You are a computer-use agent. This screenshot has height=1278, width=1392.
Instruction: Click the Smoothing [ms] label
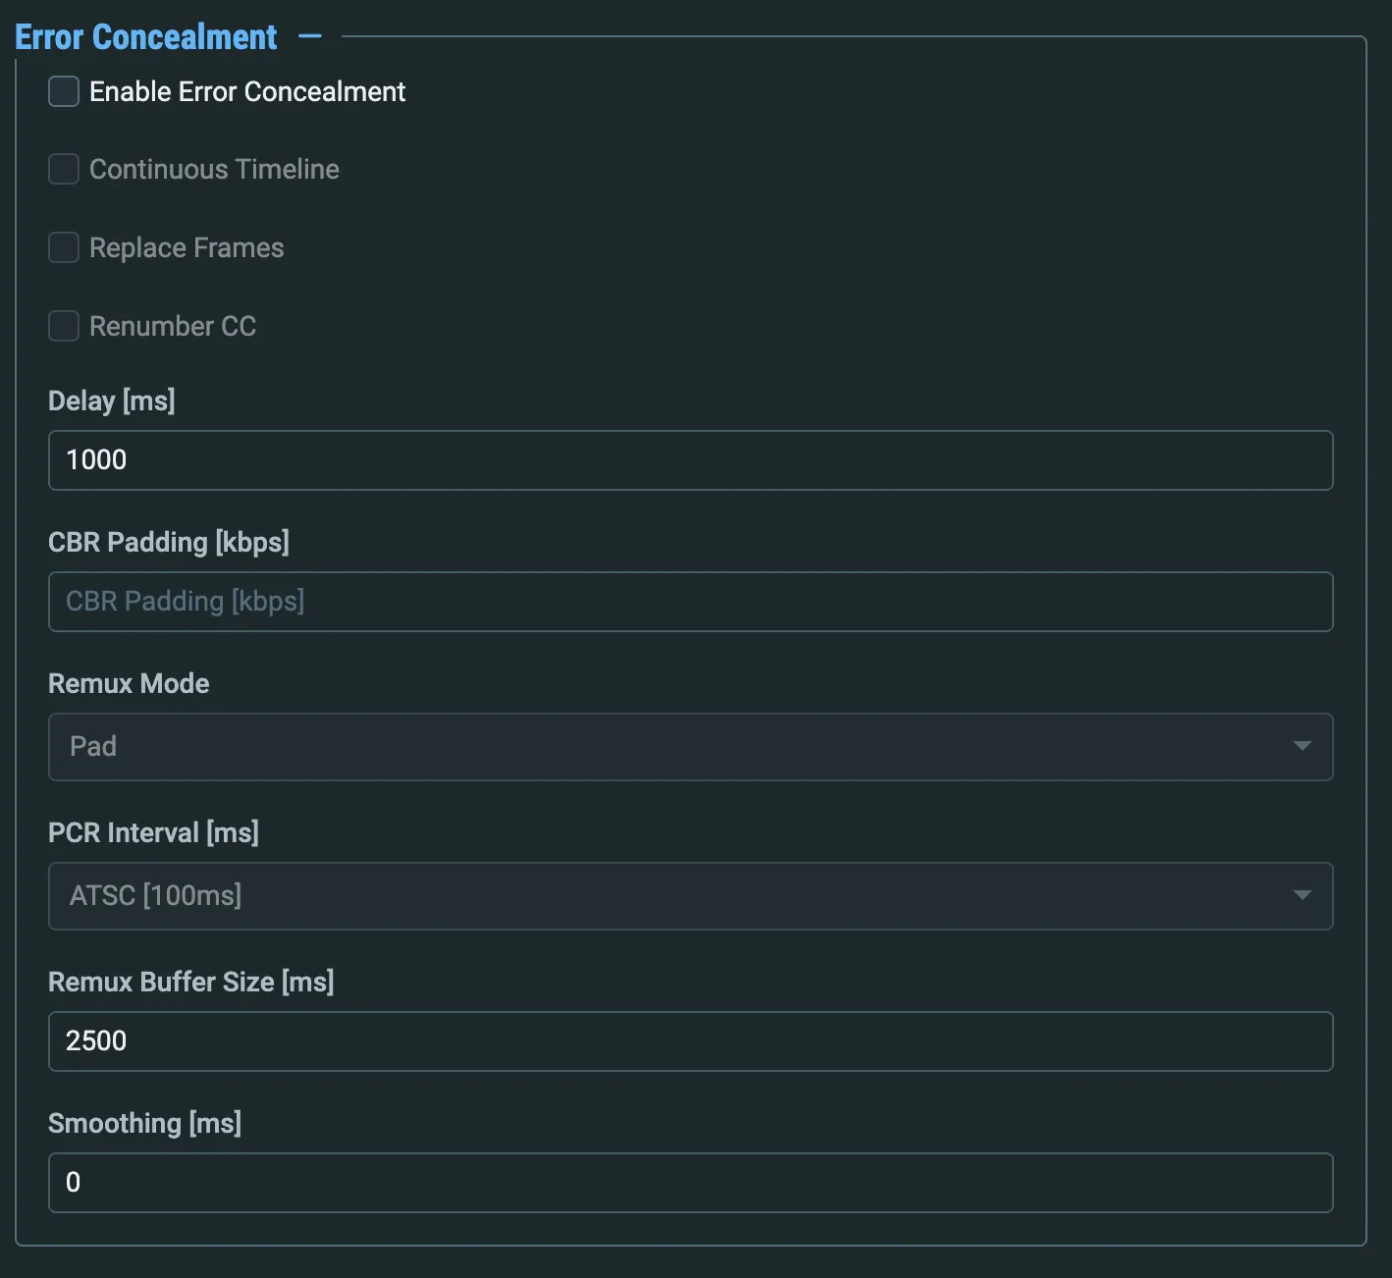(x=145, y=1123)
